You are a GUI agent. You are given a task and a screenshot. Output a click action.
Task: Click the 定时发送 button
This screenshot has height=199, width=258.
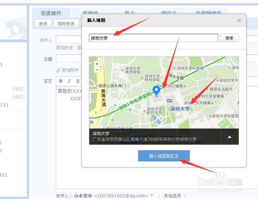pyautogui.click(x=66, y=24)
